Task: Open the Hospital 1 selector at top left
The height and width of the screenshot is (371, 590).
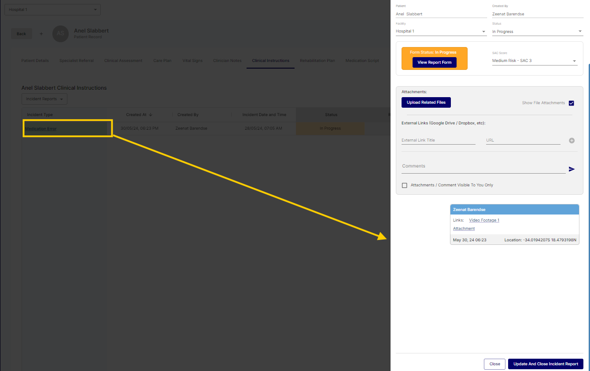Action: [x=52, y=10]
